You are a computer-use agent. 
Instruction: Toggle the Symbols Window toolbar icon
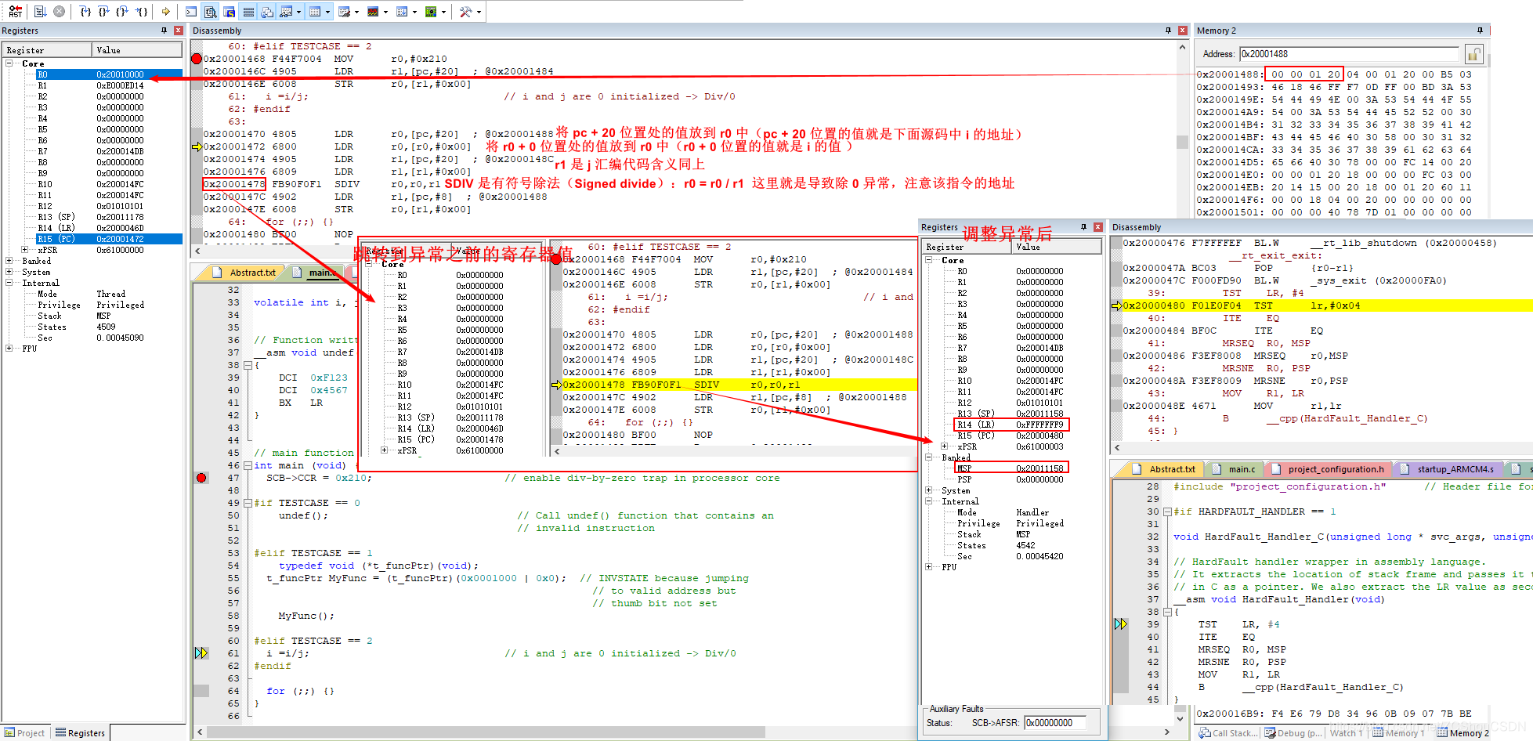point(229,12)
